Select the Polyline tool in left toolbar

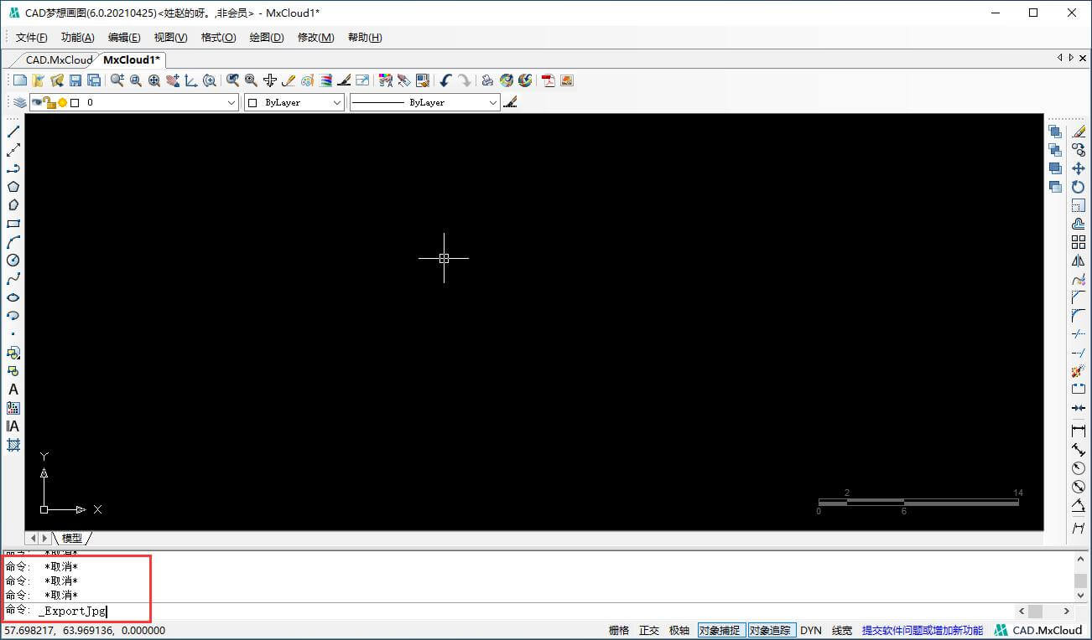pyautogui.click(x=13, y=168)
